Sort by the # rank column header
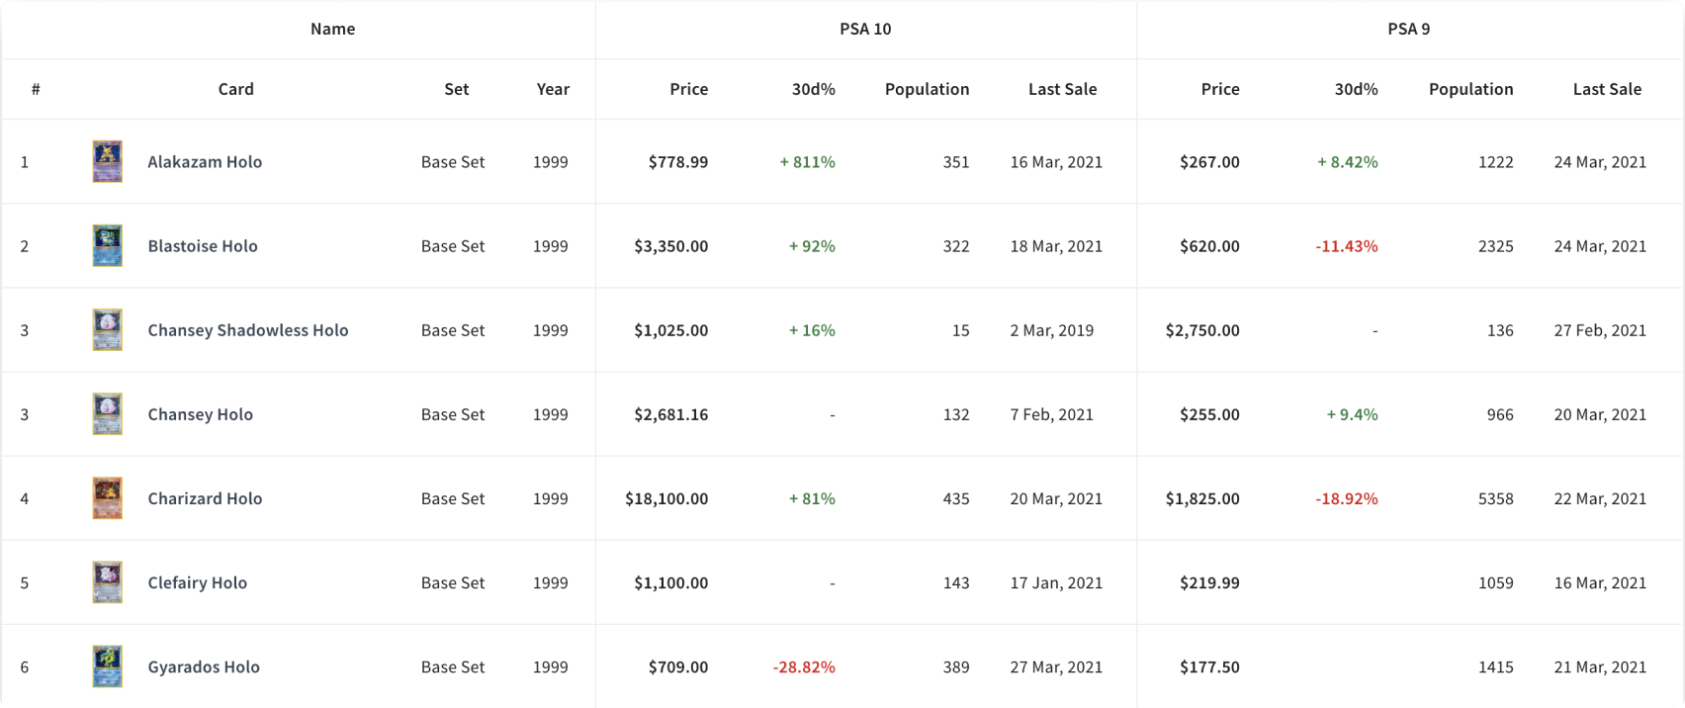 [x=36, y=89]
